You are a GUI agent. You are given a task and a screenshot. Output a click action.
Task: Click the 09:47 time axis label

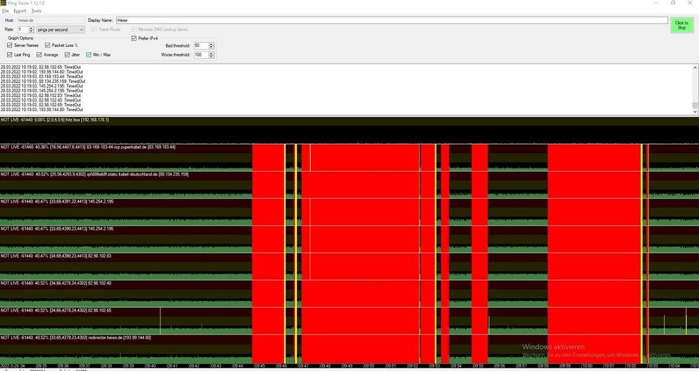click(x=303, y=365)
